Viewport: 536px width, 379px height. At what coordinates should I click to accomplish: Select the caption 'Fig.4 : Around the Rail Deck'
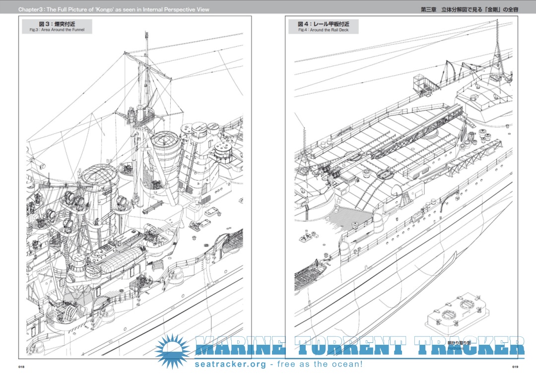click(x=324, y=30)
